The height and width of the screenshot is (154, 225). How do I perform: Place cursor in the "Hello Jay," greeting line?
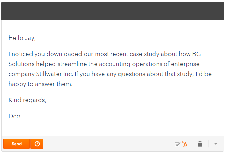(x=22, y=38)
